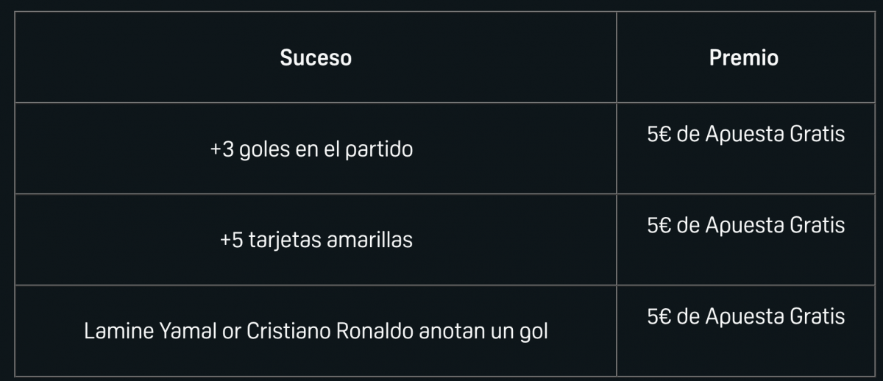Screen dimensions: 883x381
Task: Click "5€" in the first prize row
Action: tap(659, 135)
